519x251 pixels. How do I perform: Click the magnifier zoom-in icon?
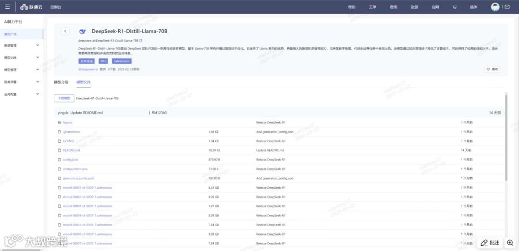(x=510, y=243)
